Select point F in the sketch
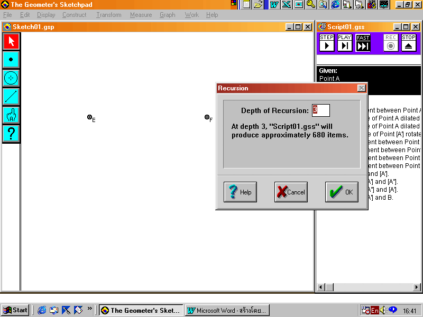The height and width of the screenshot is (317, 423). 207,117
